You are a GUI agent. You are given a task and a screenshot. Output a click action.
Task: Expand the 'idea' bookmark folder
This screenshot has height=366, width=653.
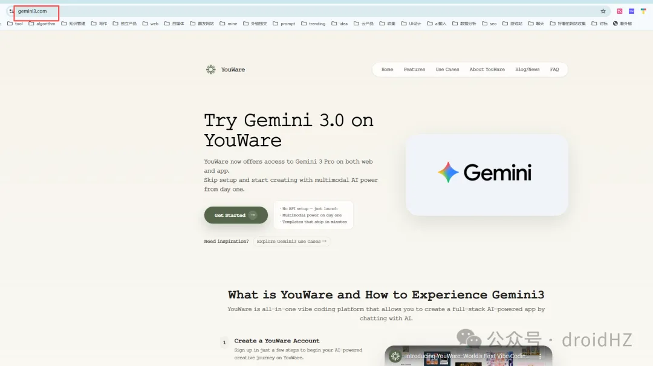tap(339, 24)
